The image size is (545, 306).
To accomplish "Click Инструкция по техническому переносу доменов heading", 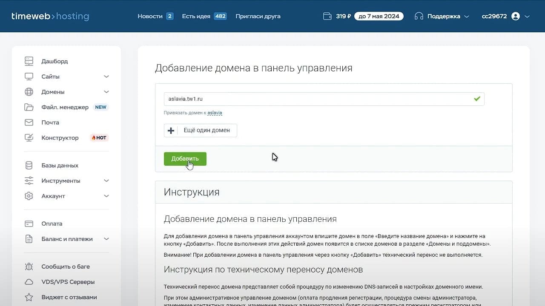I will tap(264, 269).
